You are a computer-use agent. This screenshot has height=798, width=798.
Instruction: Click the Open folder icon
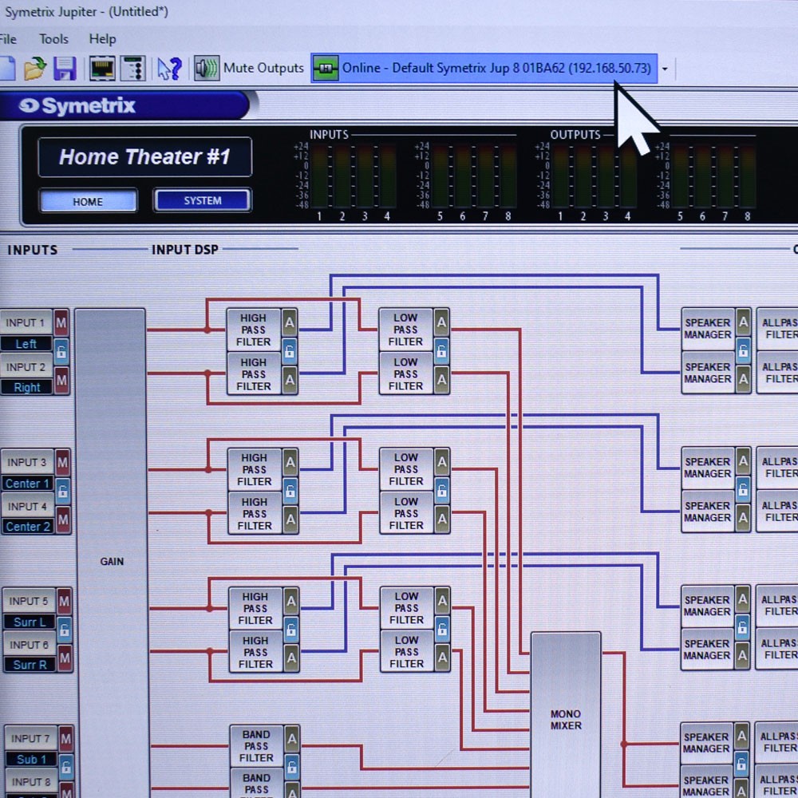(x=35, y=68)
